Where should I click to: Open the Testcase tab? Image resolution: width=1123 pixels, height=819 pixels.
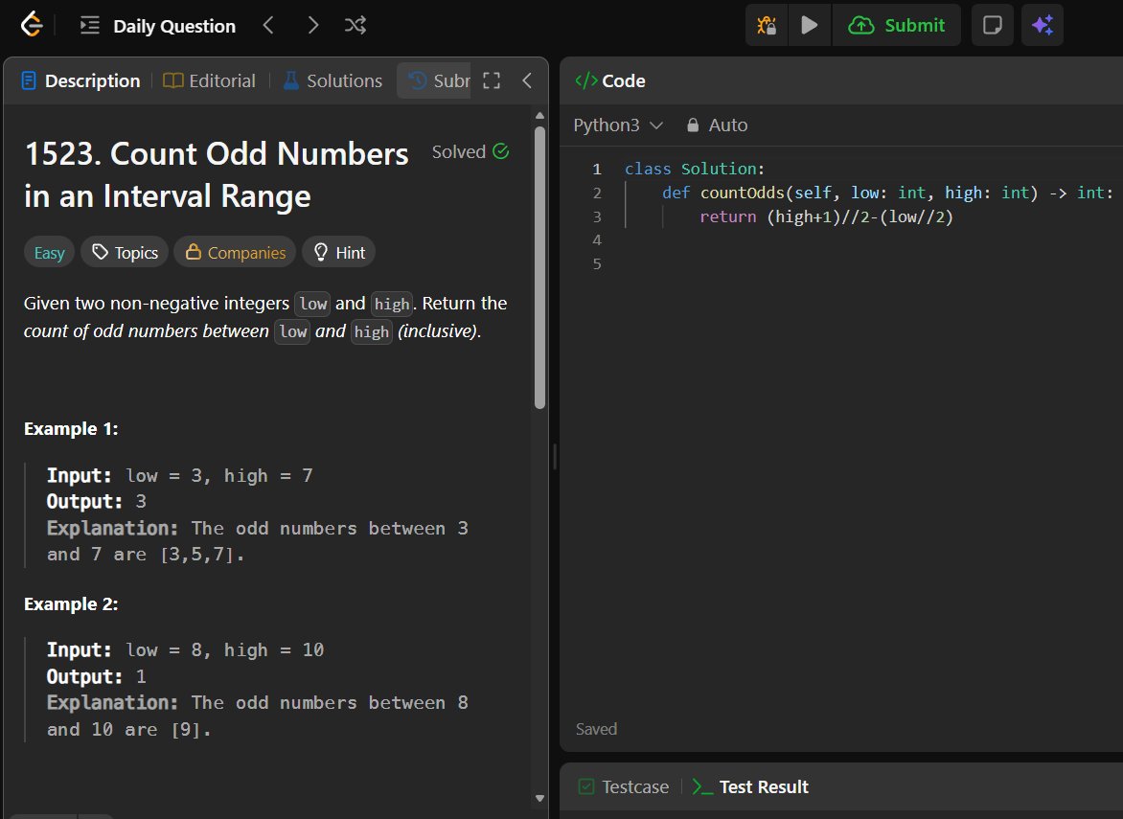624,786
